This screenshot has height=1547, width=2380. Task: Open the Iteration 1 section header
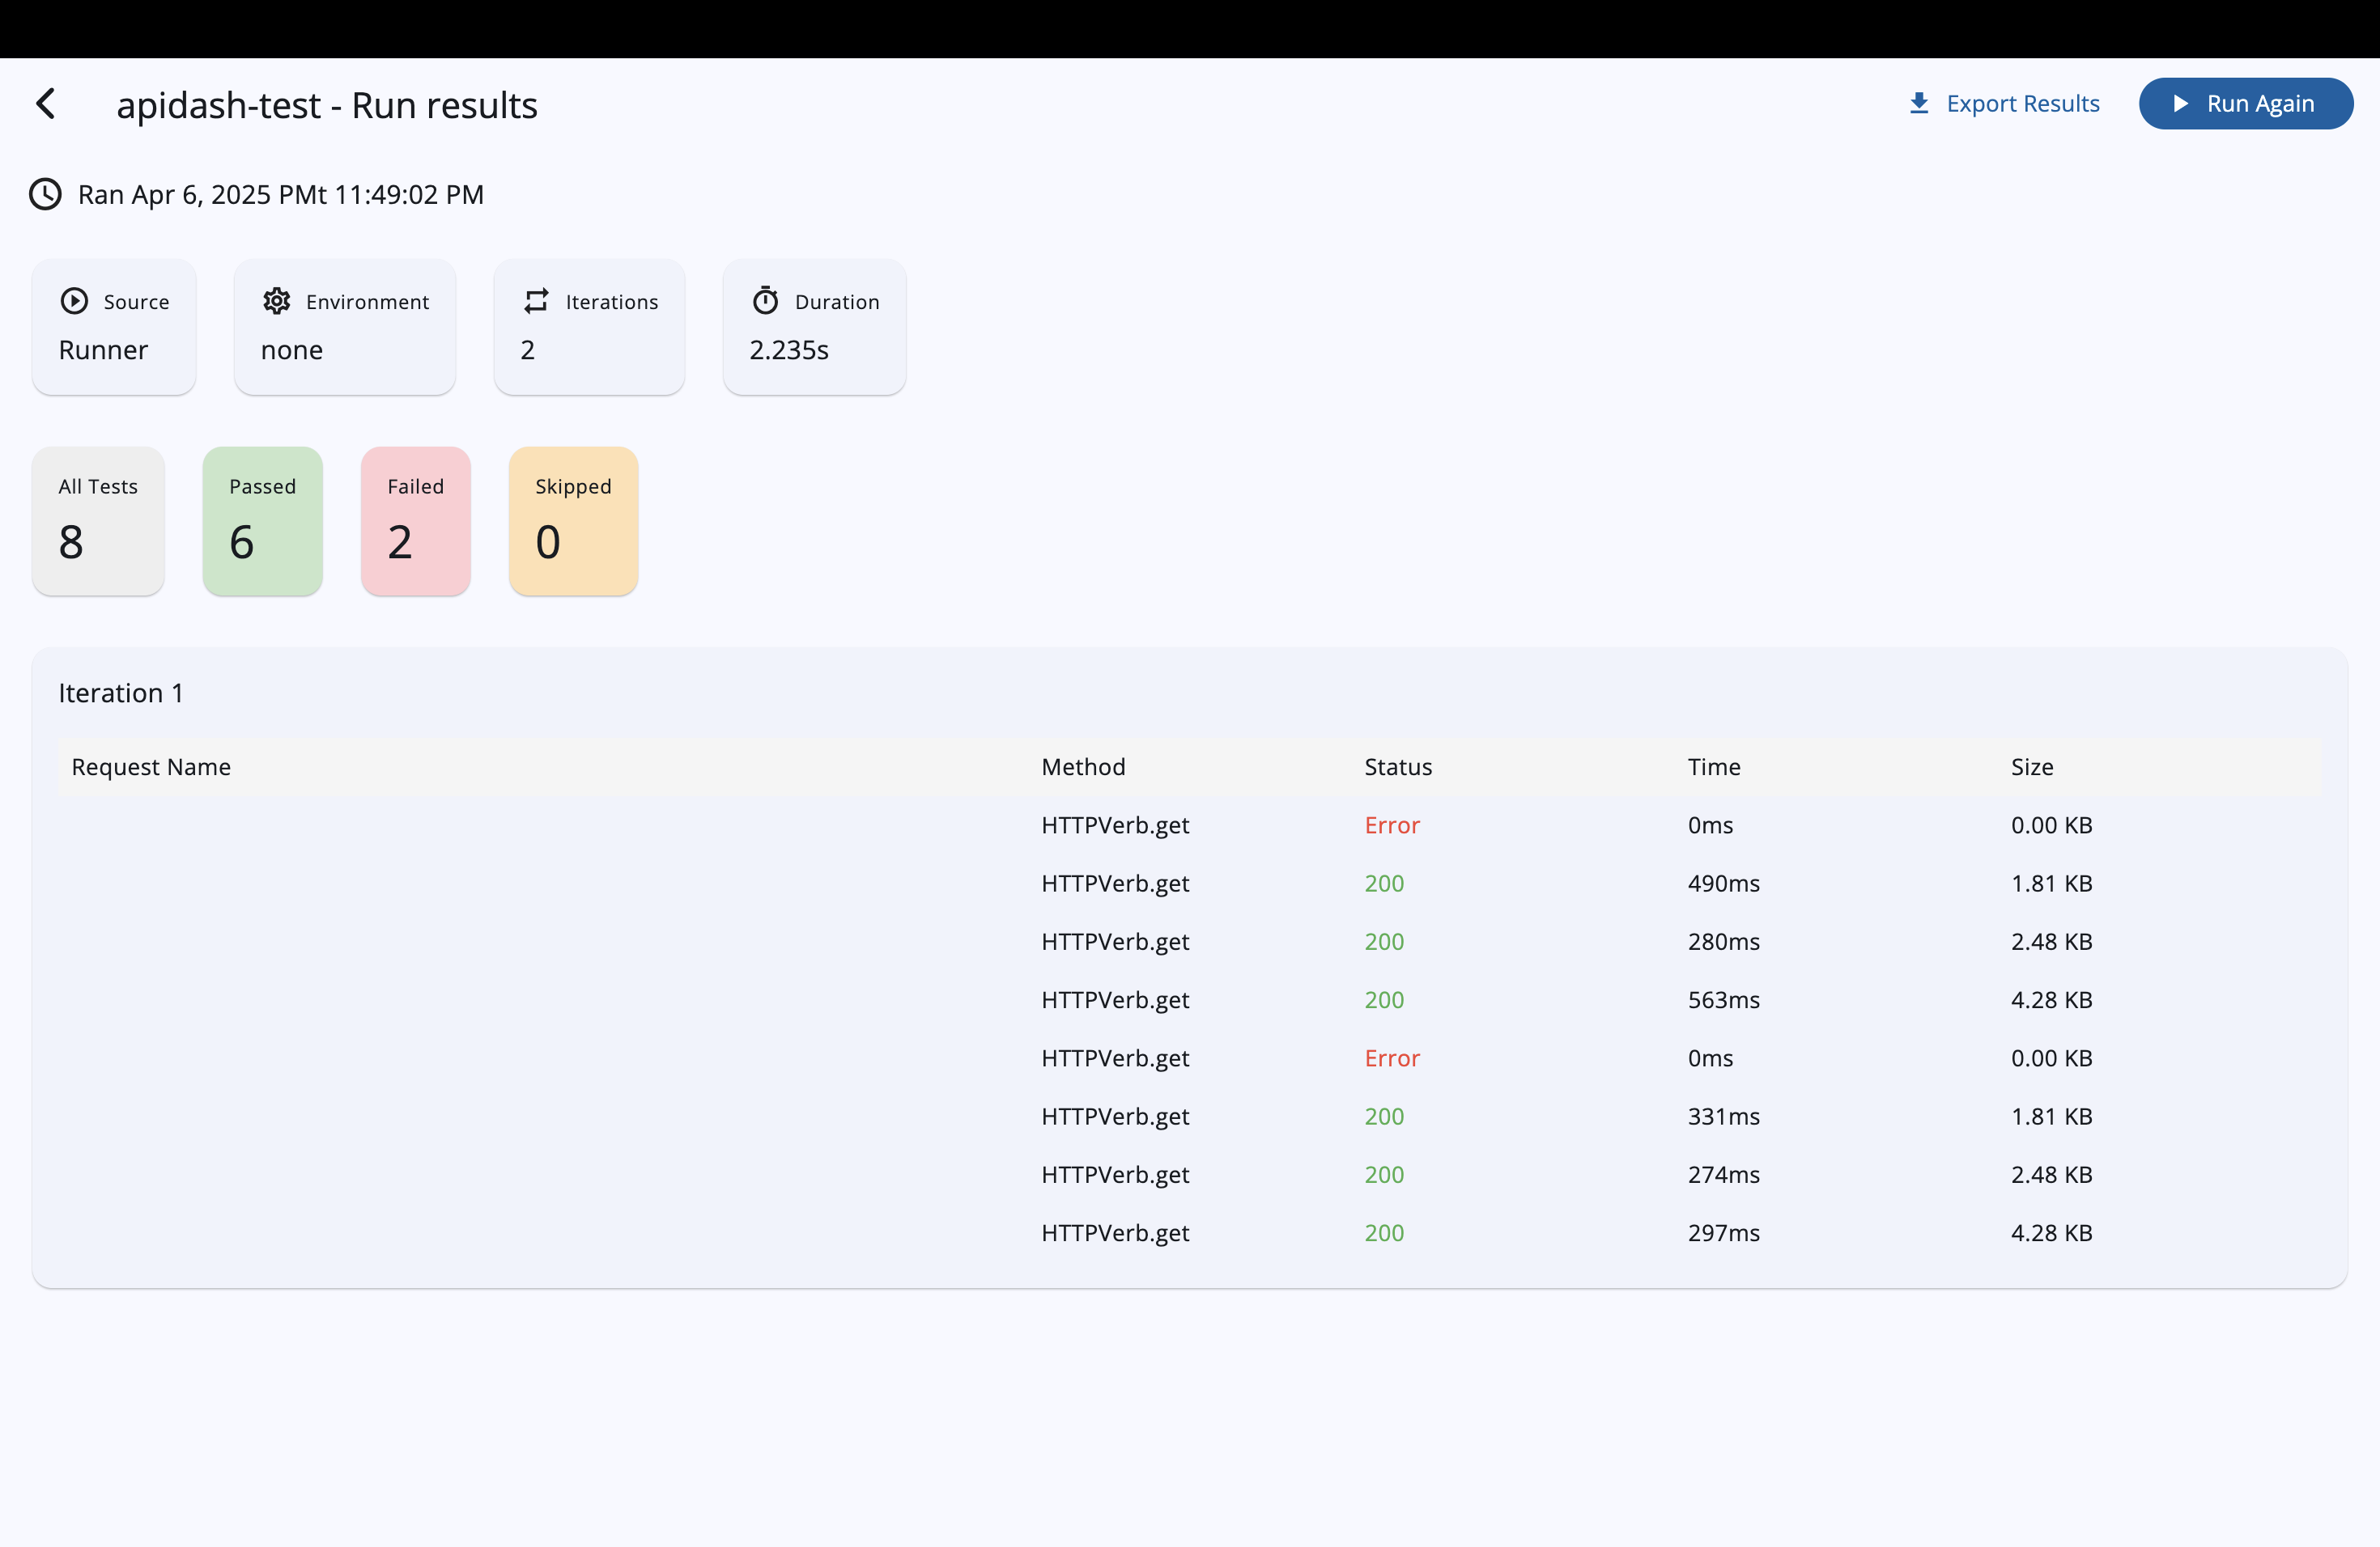click(121, 693)
